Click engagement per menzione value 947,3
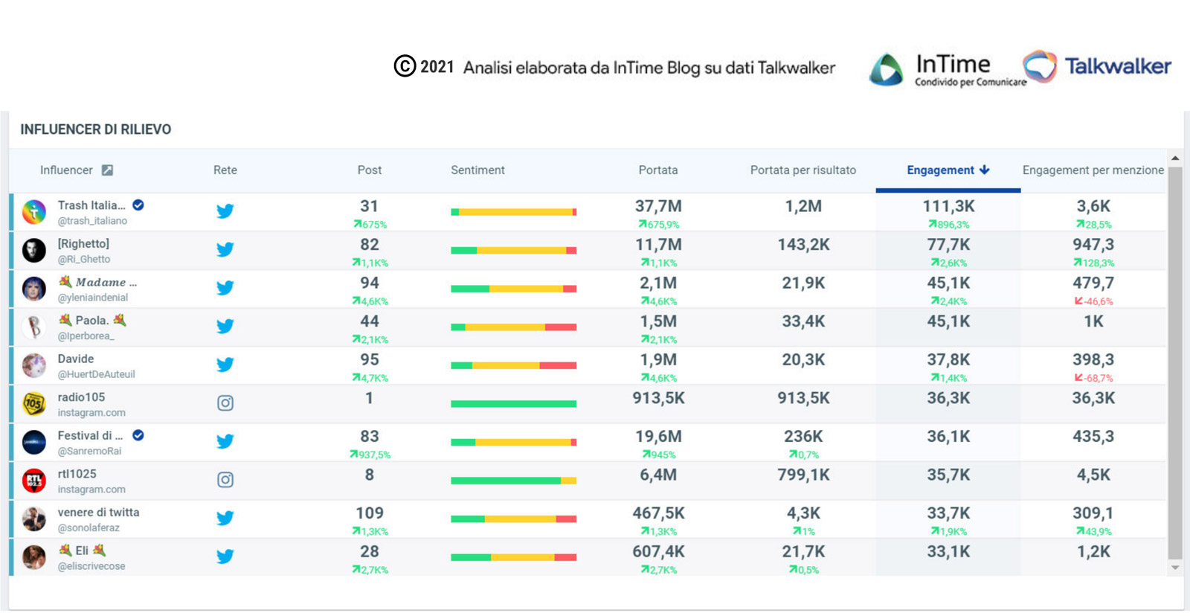The image size is (1190, 616). [1093, 245]
